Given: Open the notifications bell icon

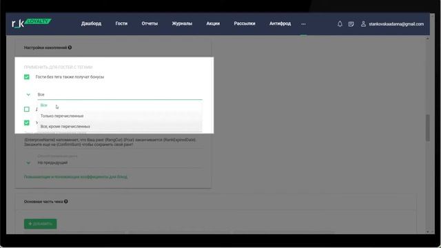Looking at the screenshot, I should pyautogui.click(x=340, y=24).
